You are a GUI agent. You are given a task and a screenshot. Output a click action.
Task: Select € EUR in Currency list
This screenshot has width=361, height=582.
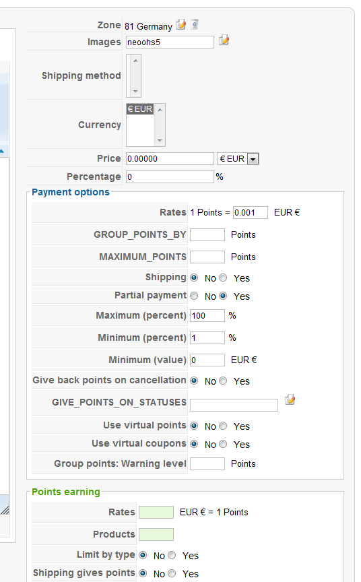pyautogui.click(x=140, y=109)
